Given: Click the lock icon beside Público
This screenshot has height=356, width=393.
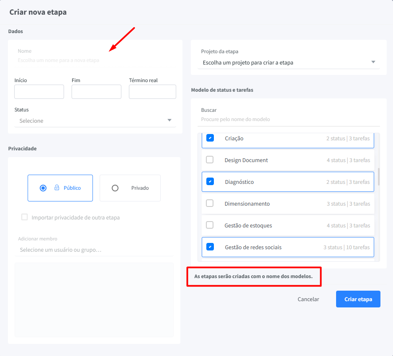Looking at the screenshot, I should point(57,188).
